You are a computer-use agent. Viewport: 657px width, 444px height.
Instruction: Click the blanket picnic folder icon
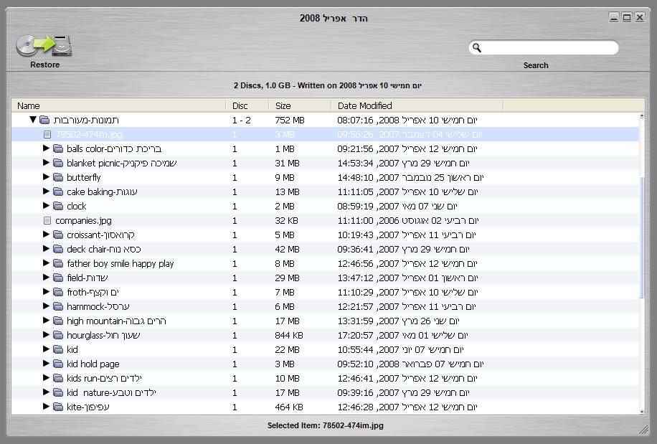click(58, 163)
